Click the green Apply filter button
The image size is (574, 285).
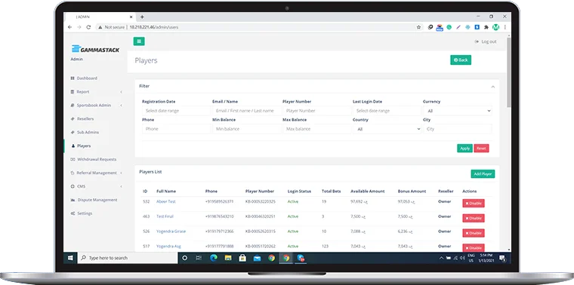464,149
